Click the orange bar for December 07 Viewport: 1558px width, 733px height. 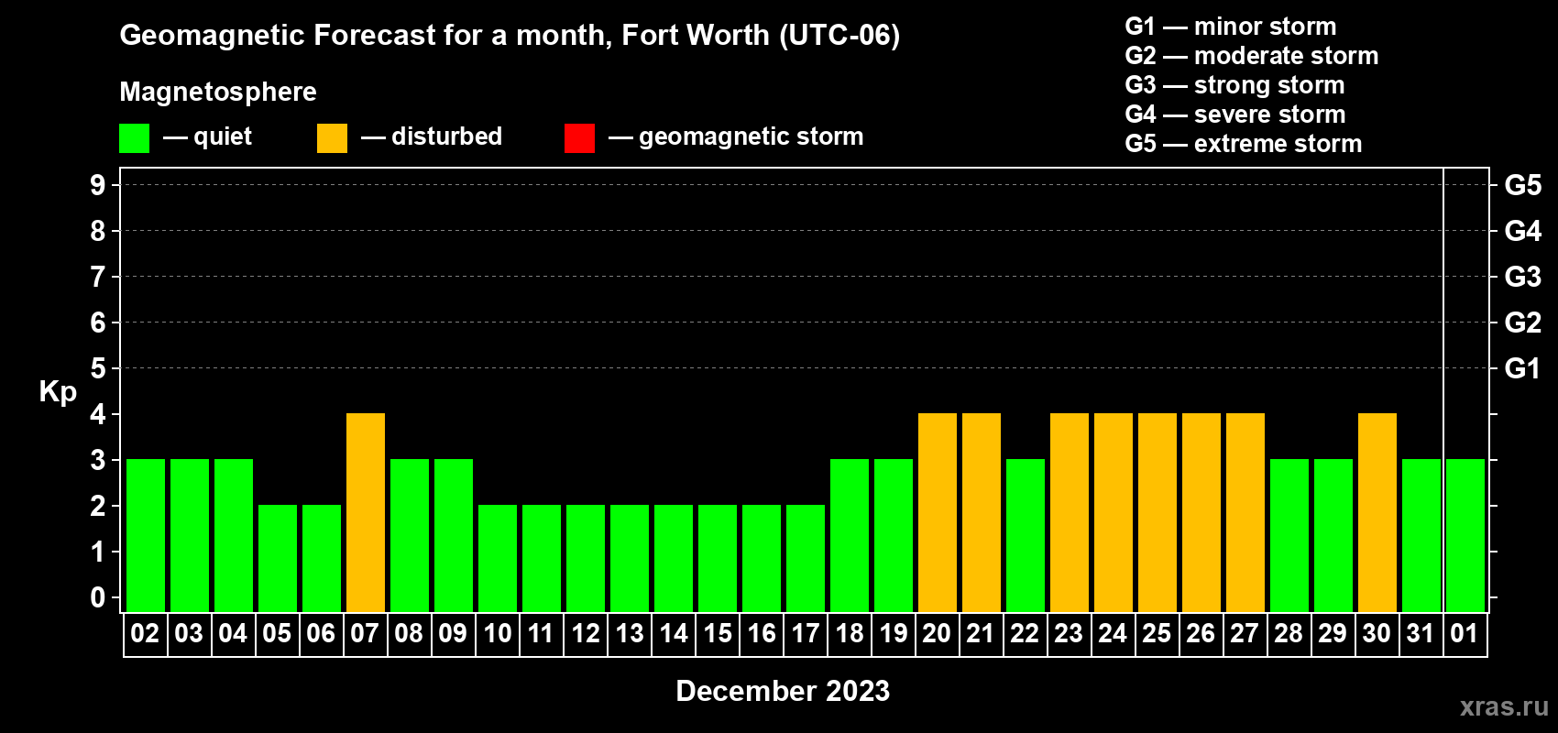point(366,512)
